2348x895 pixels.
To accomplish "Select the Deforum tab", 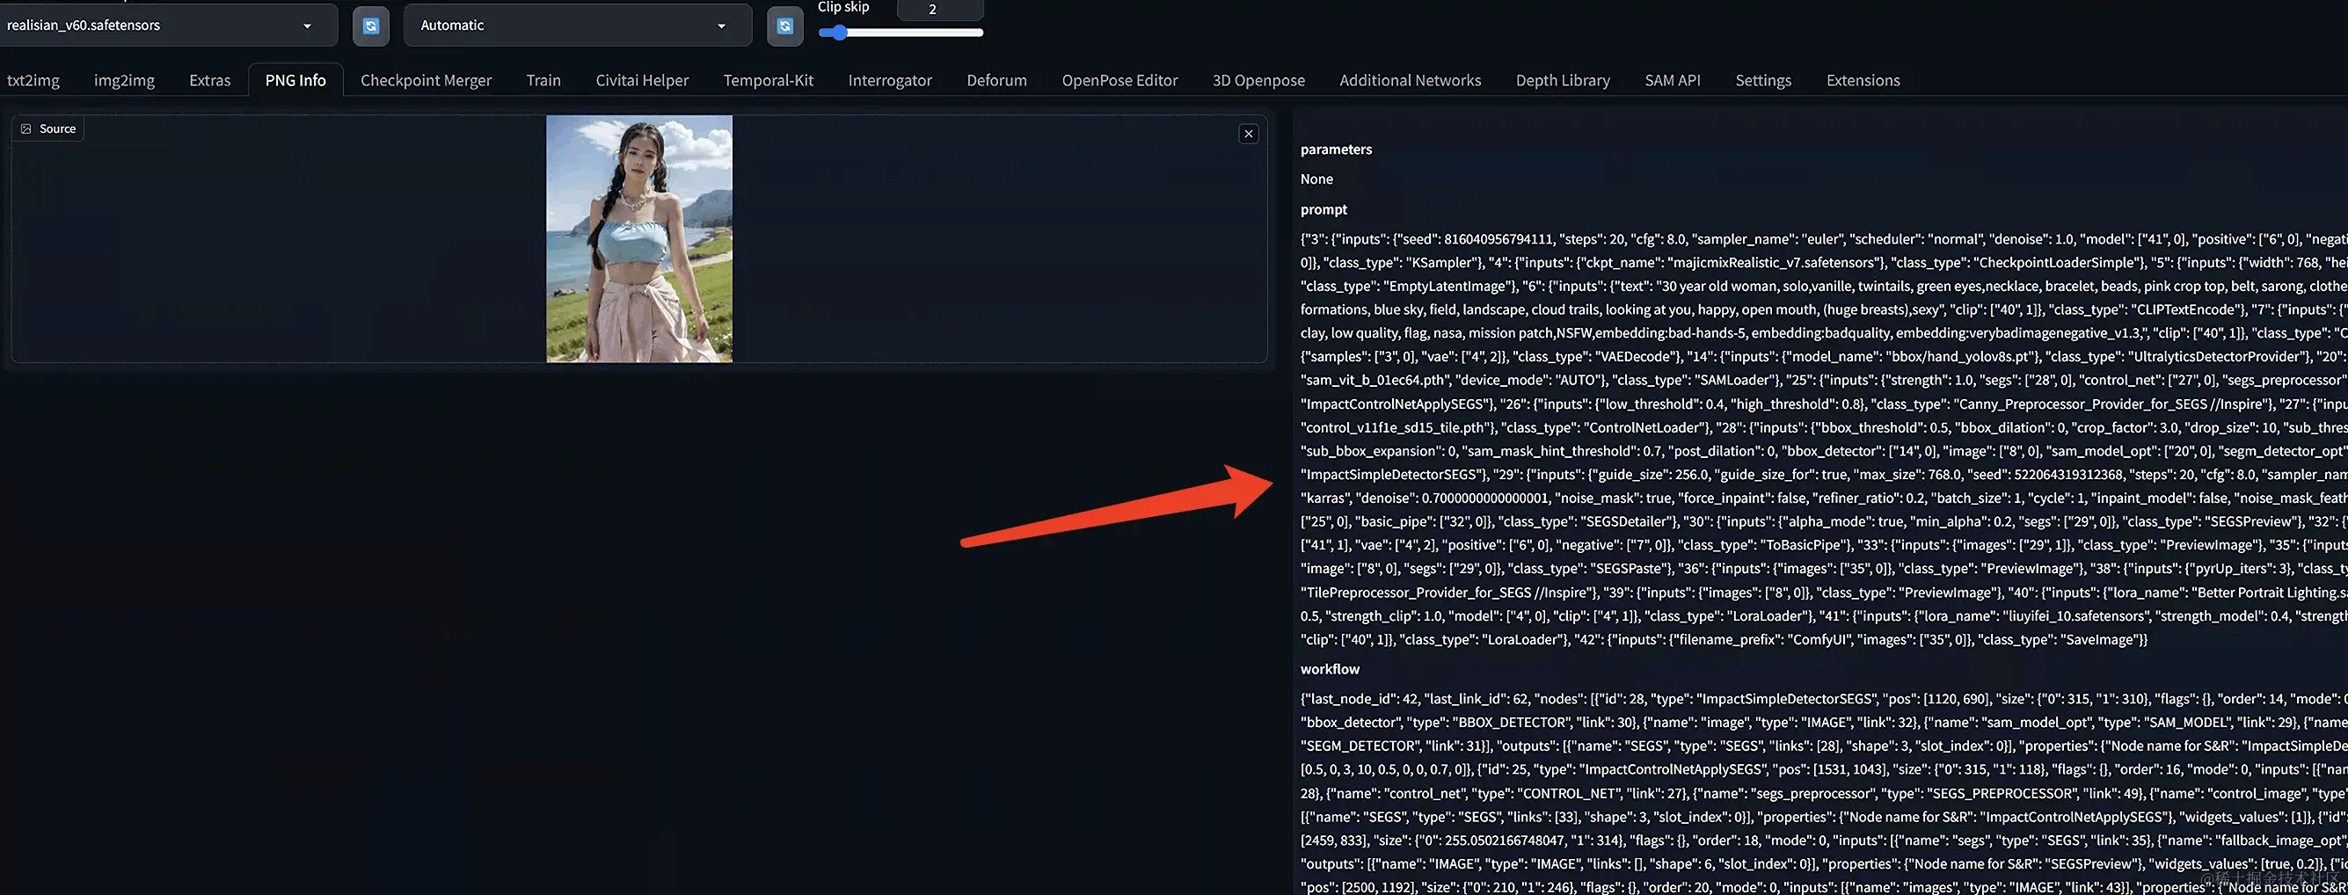I will coord(996,80).
